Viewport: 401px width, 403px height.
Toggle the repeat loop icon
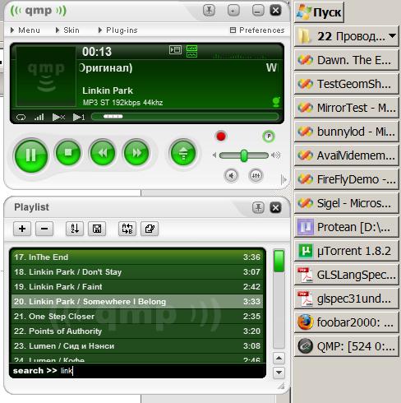click(21, 118)
